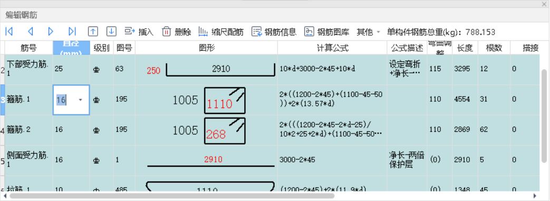Select row named 下部受力筋.1
Screen dimensions: 550x201
29,70
